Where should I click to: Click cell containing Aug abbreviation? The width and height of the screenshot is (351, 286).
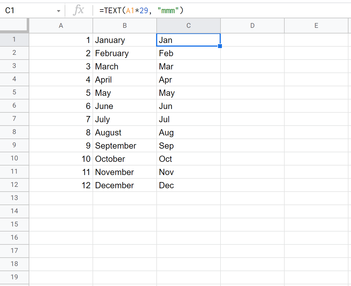188,133
